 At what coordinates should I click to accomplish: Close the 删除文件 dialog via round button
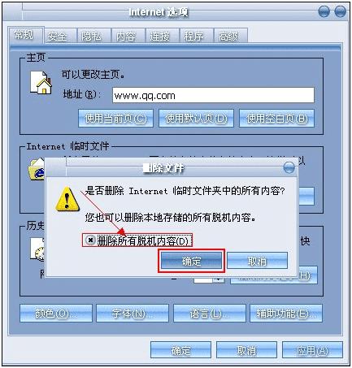point(289,167)
